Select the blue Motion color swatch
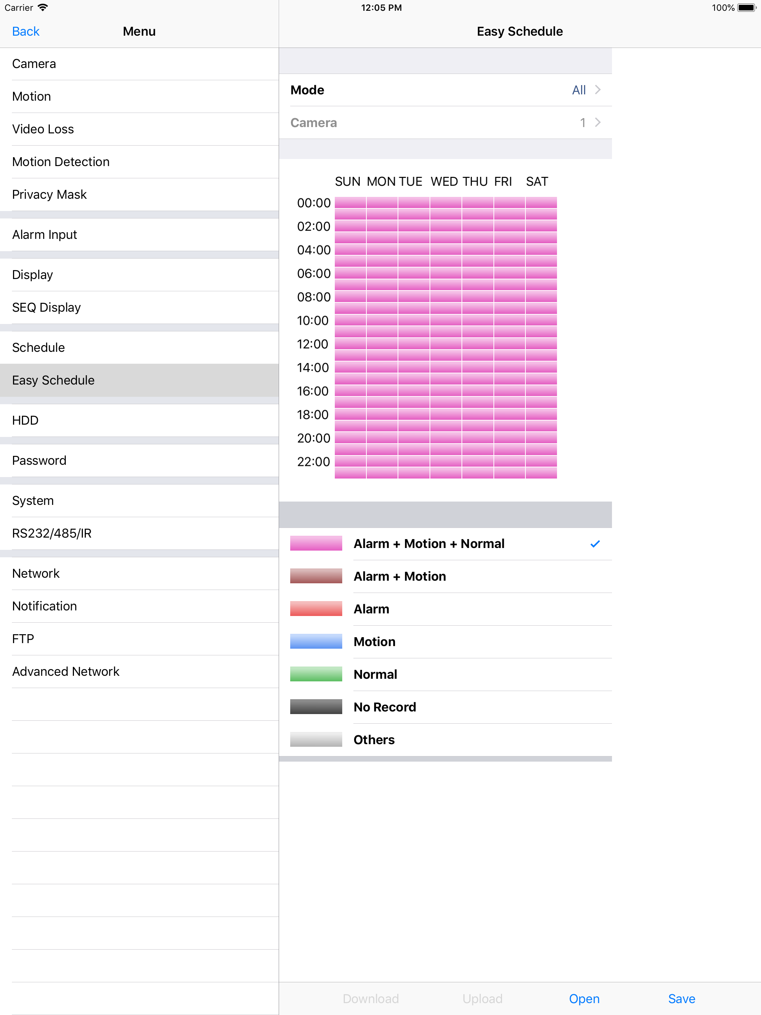 pyautogui.click(x=316, y=642)
